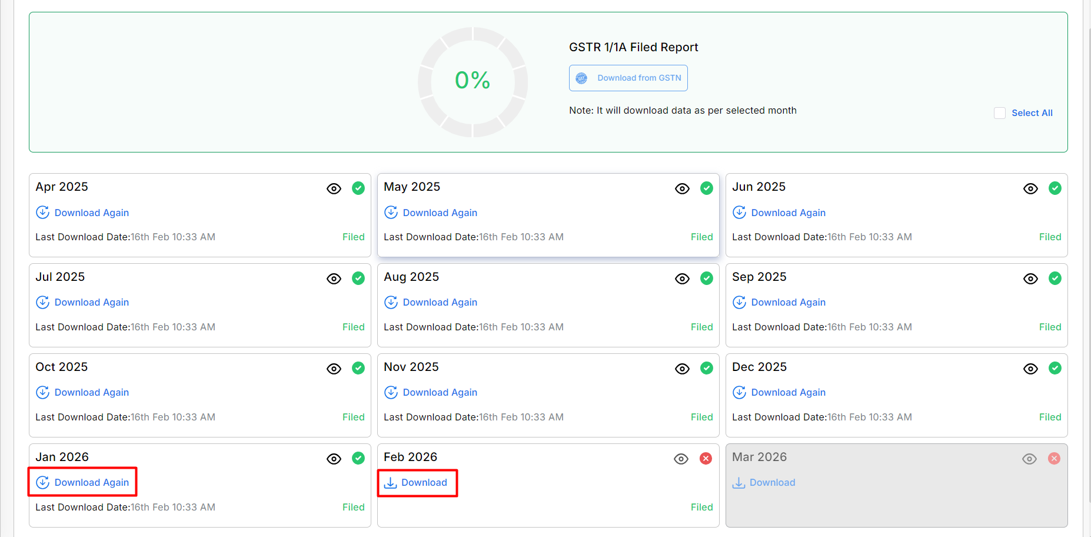The image size is (1091, 537).
Task: Tick the Select All checkbox
Action: pyautogui.click(x=999, y=113)
